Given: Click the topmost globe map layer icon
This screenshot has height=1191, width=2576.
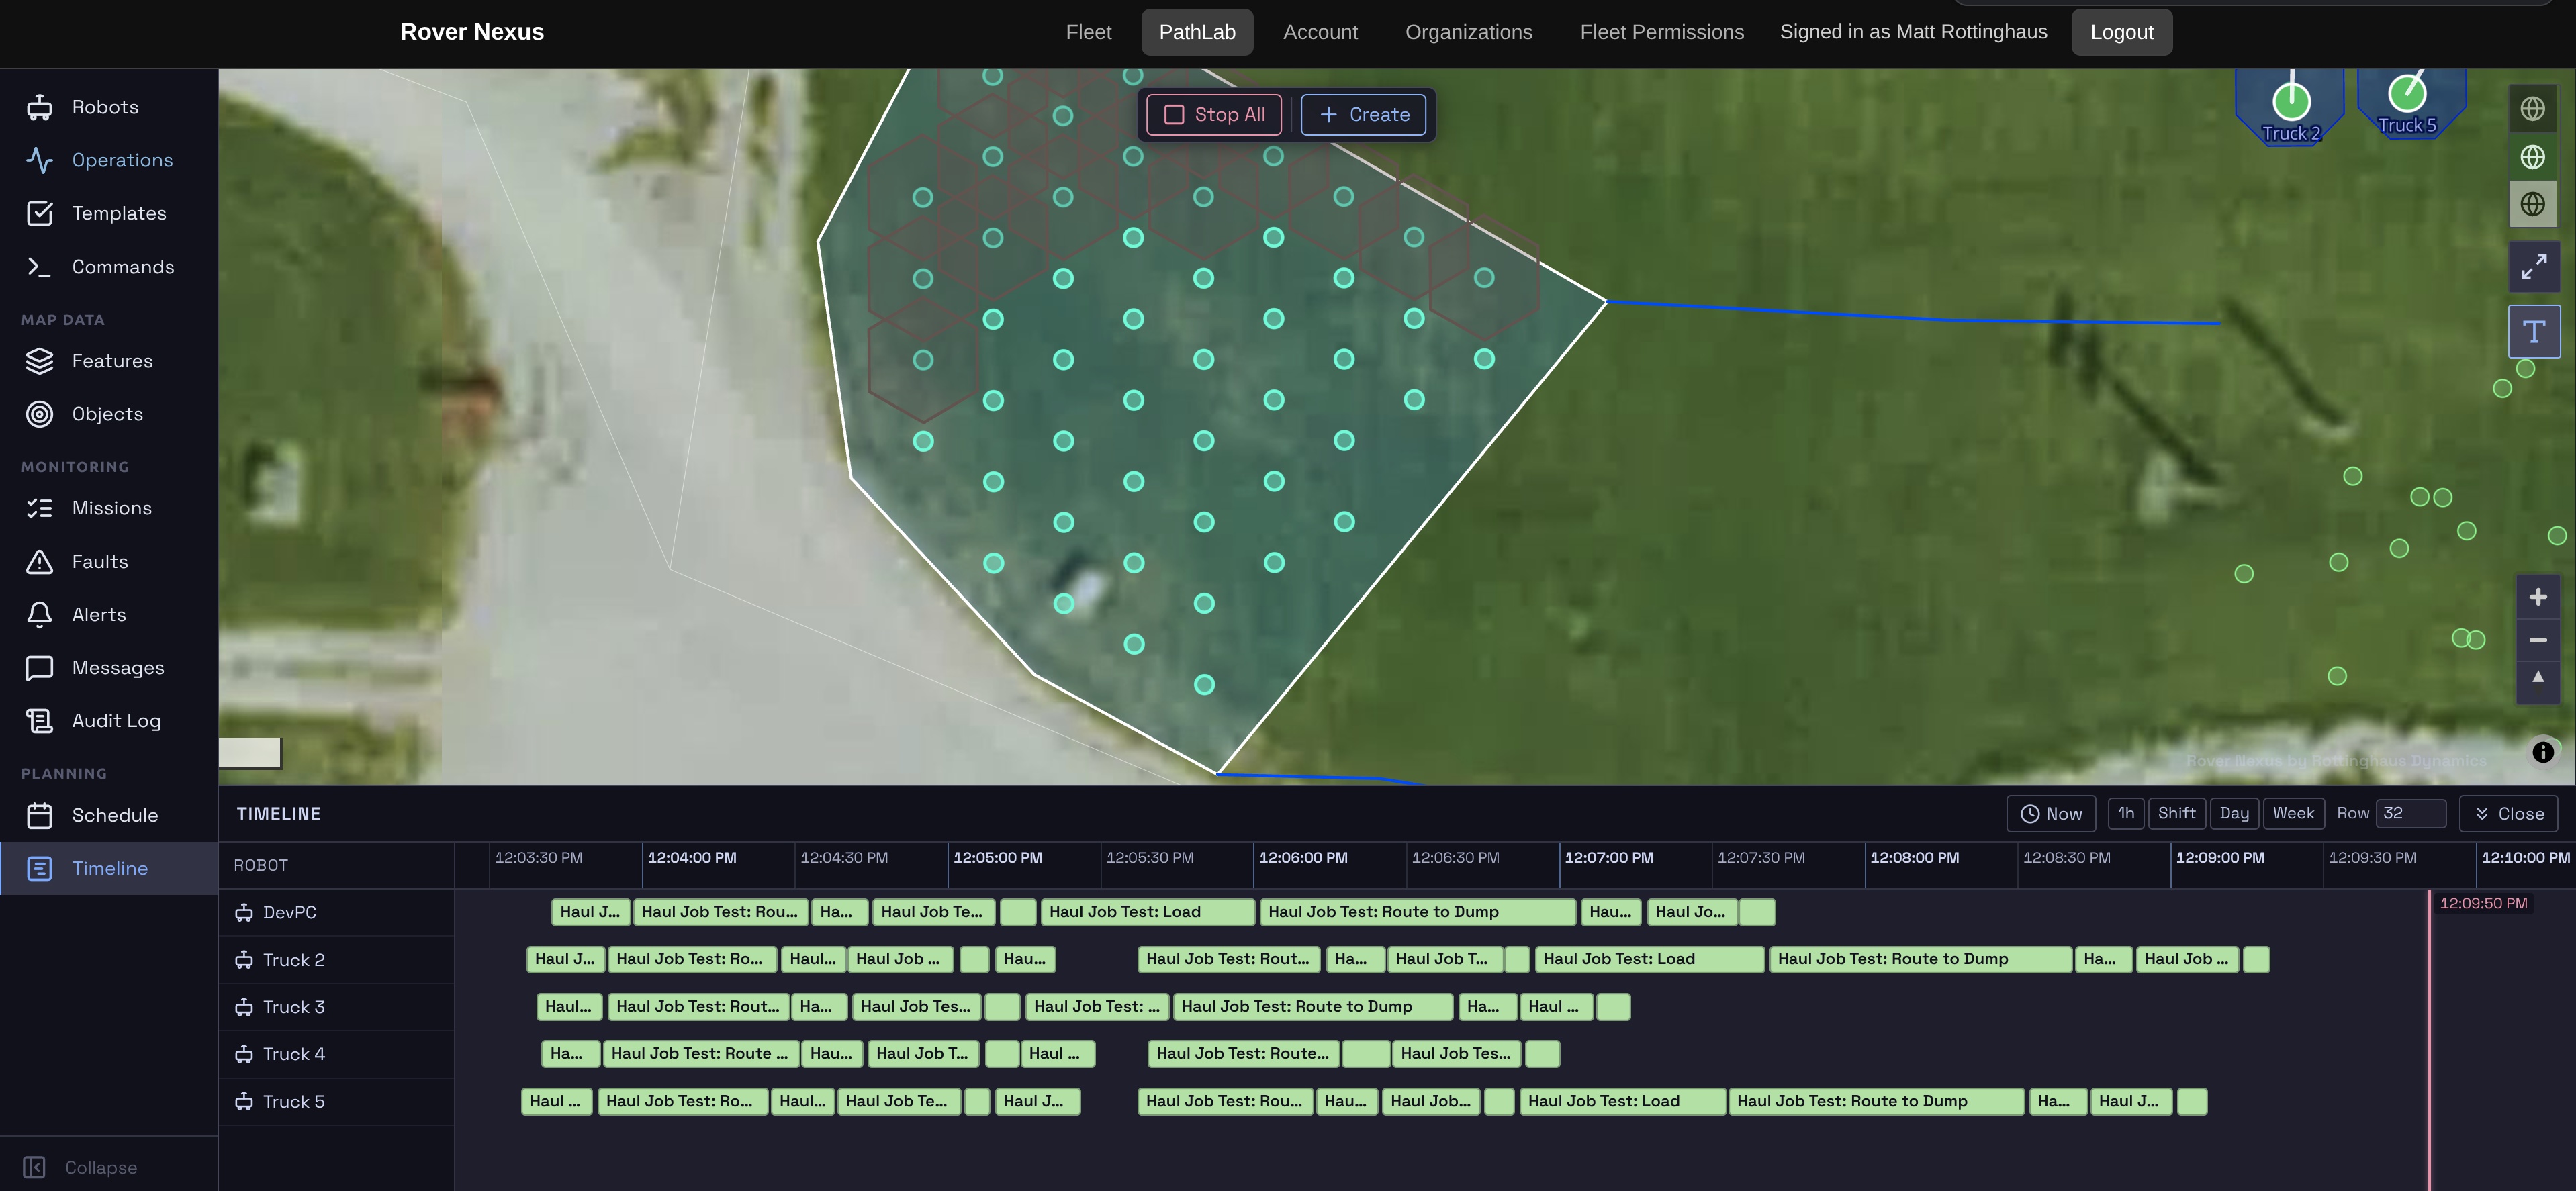Looking at the screenshot, I should 2532,109.
